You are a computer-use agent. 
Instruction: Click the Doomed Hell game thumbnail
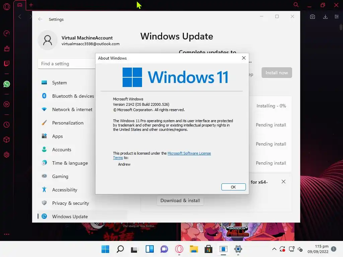click(x=237, y=232)
